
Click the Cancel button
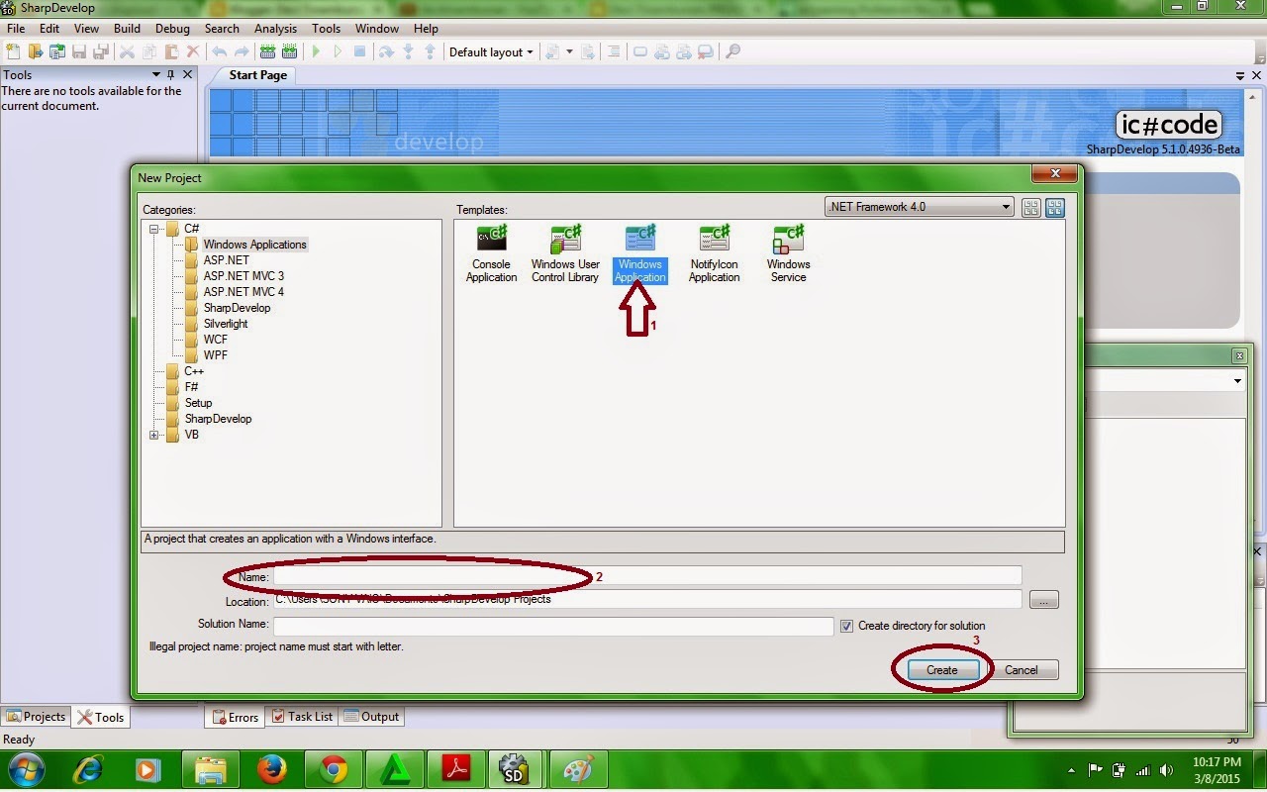(x=1023, y=669)
